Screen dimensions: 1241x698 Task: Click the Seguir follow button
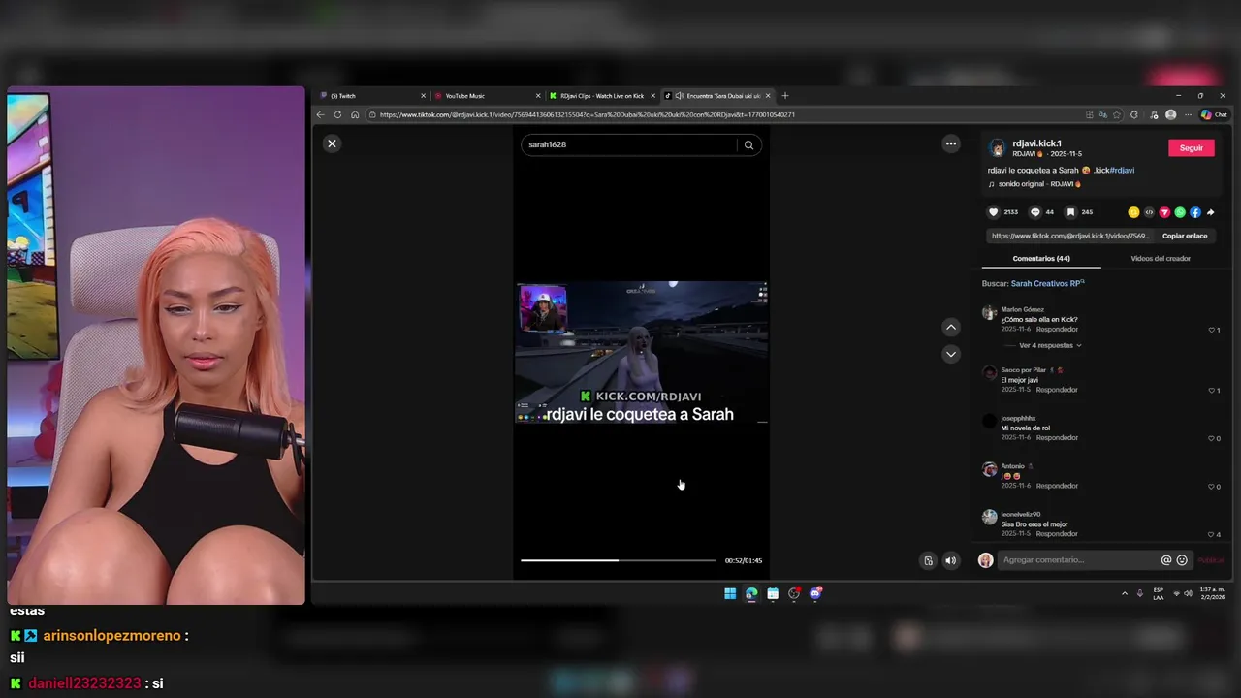[x=1192, y=148]
